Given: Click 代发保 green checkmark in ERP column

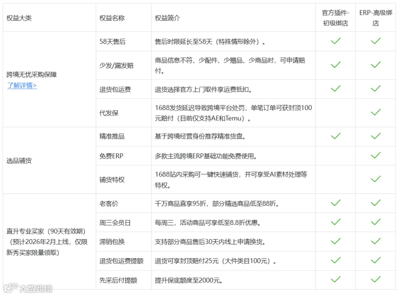Looking at the screenshot, I should (376, 112).
